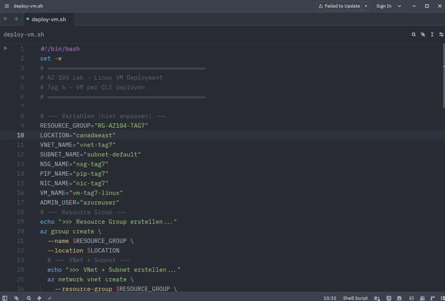Open project search magnifier in status bar
This screenshot has height=301, width=445.
(x=28, y=298)
